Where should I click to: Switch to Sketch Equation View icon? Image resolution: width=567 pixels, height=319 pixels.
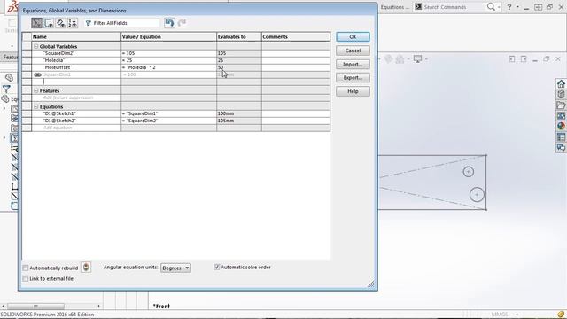click(49, 23)
